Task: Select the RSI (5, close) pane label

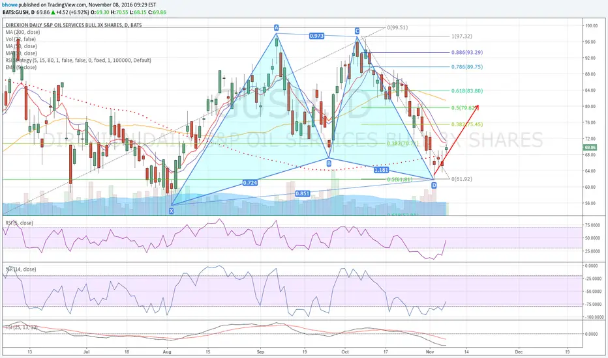Action: [19, 223]
